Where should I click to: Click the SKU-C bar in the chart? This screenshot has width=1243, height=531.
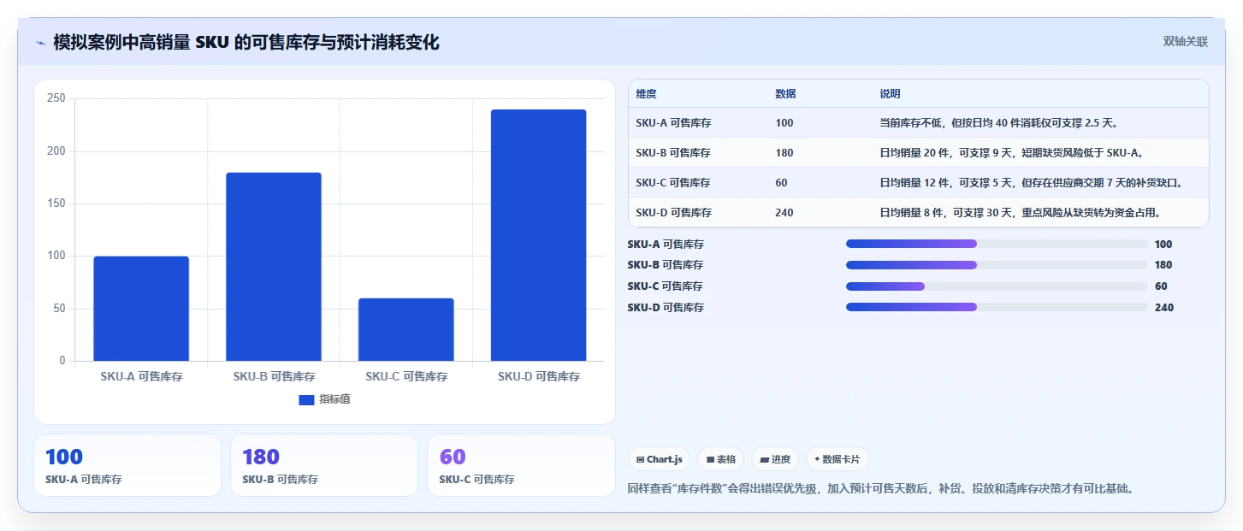406,329
